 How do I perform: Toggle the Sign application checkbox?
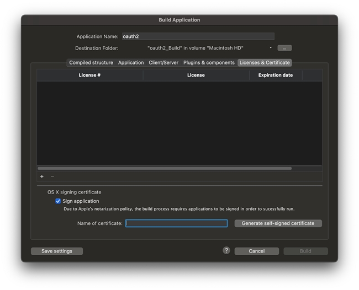pyautogui.click(x=59, y=201)
